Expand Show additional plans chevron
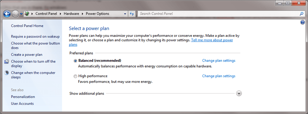Viewport: 308px width, 114px height. pyautogui.click(x=239, y=93)
